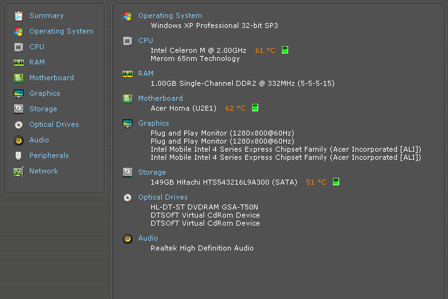The image size is (448, 299).
Task: Select the Network card icon in sidebar
Action: (19, 171)
